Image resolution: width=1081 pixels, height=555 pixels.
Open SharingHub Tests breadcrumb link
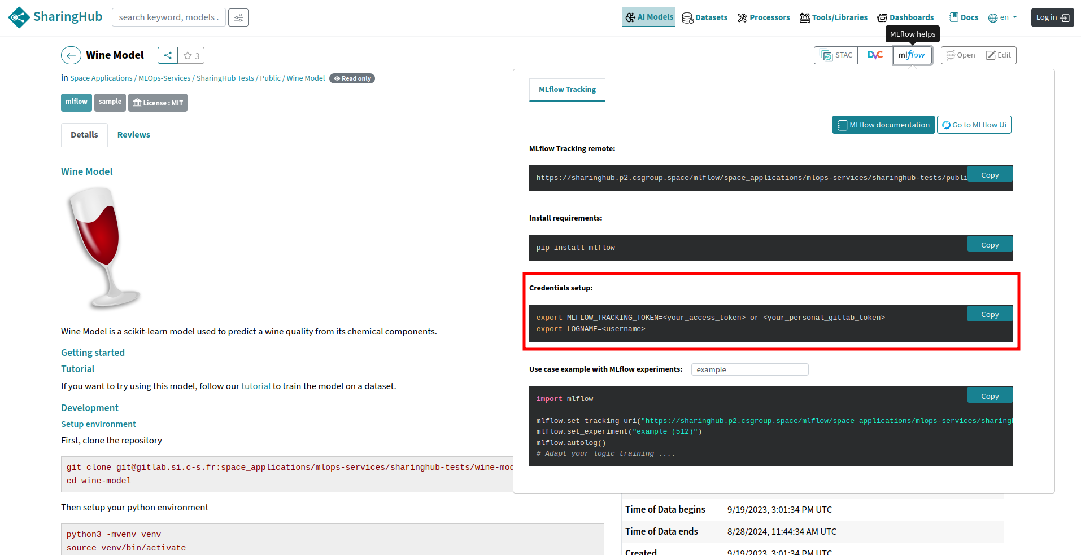[225, 78]
